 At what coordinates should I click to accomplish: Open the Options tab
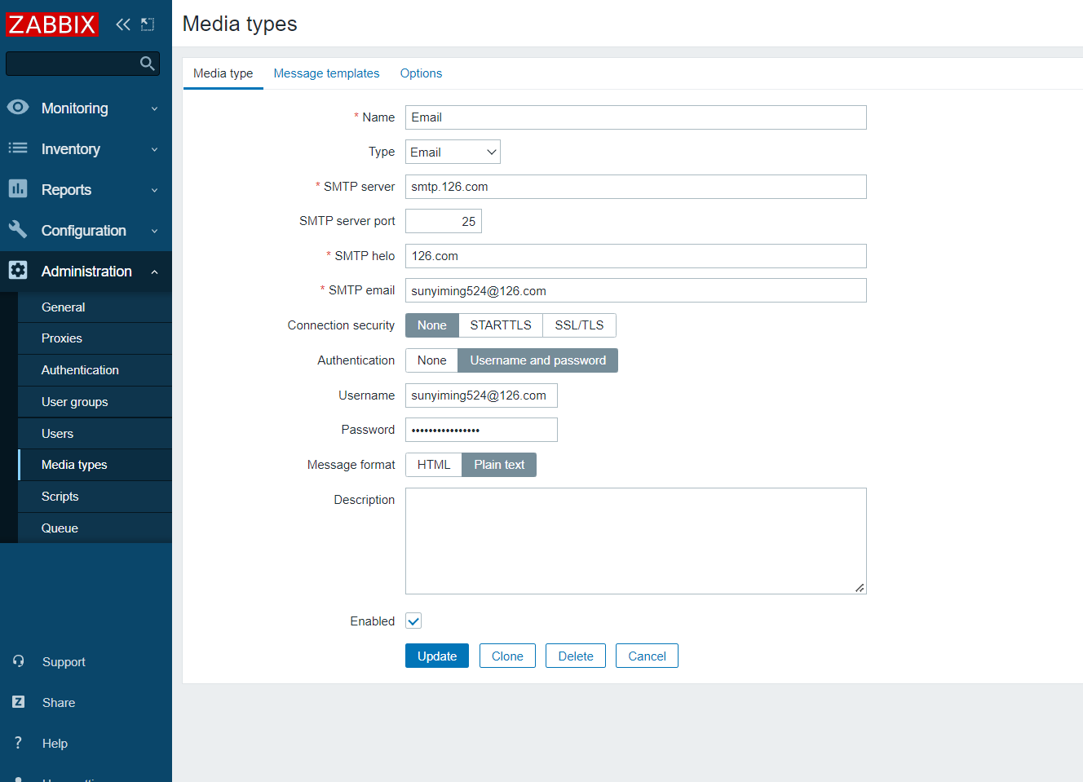click(x=421, y=73)
